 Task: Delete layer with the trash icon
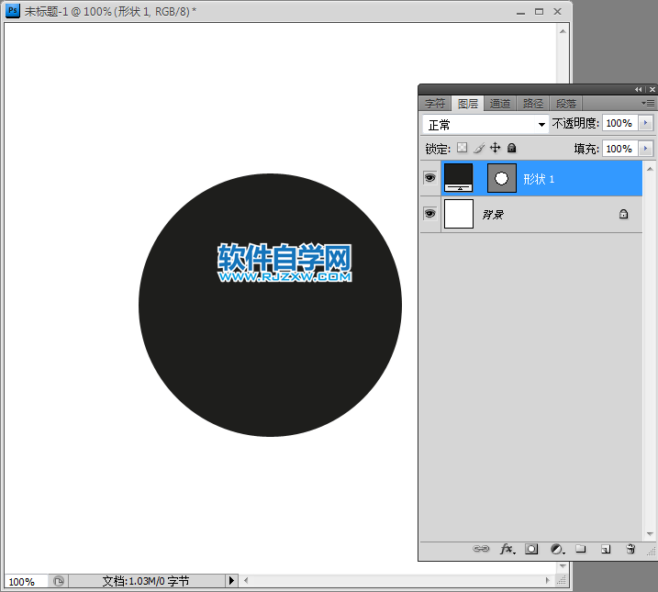click(630, 549)
